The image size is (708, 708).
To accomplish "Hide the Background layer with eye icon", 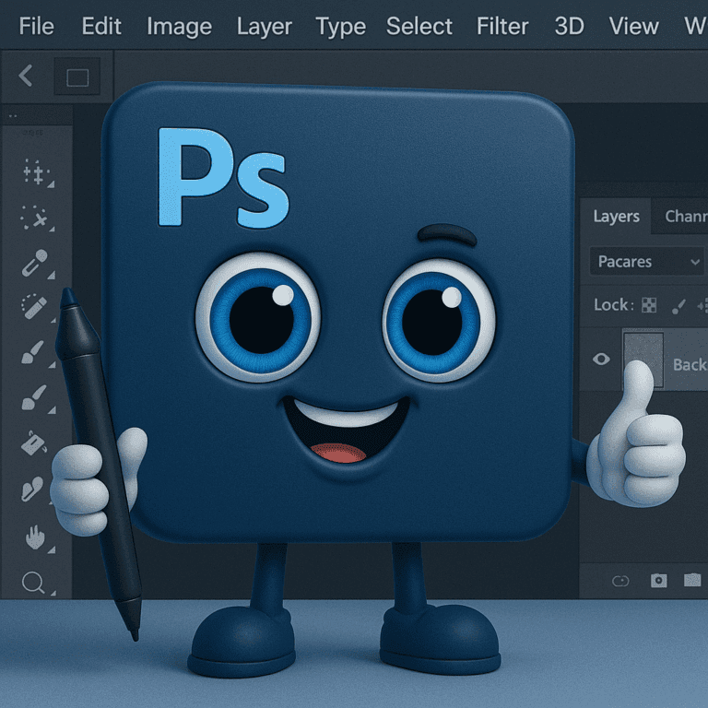I will [x=601, y=359].
